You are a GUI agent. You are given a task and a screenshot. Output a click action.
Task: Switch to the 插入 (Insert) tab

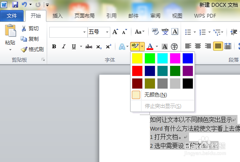[x=58, y=16]
